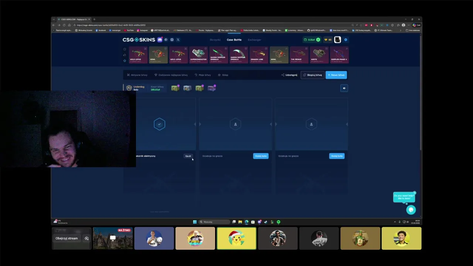Click The Prince drop card

tap(299, 55)
